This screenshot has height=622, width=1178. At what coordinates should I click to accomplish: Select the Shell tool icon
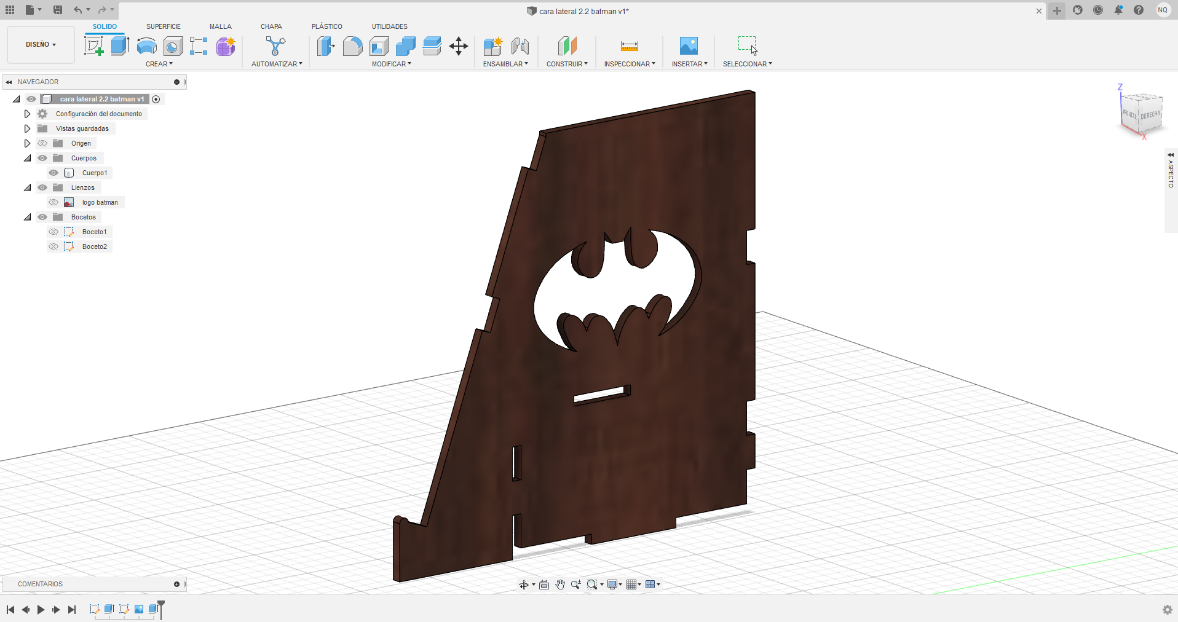pyautogui.click(x=379, y=46)
